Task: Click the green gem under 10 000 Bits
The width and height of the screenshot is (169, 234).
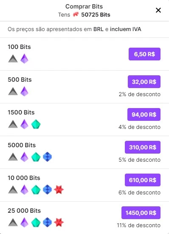Action: [x=36, y=190]
